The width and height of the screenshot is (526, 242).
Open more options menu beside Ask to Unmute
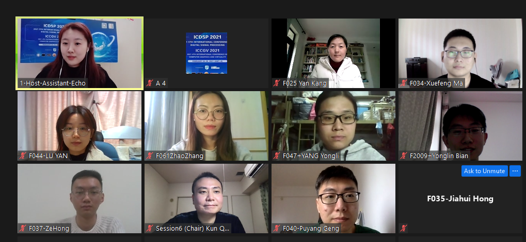[x=515, y=171]
